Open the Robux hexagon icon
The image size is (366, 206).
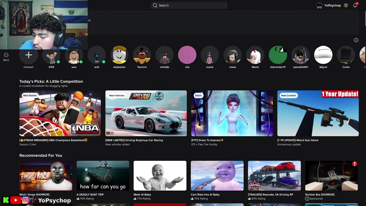coord(346,5)
